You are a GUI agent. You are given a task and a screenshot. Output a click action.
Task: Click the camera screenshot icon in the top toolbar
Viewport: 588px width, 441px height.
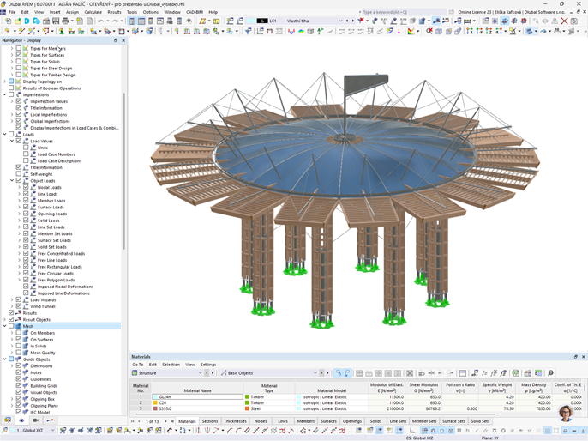coord(573,21)
